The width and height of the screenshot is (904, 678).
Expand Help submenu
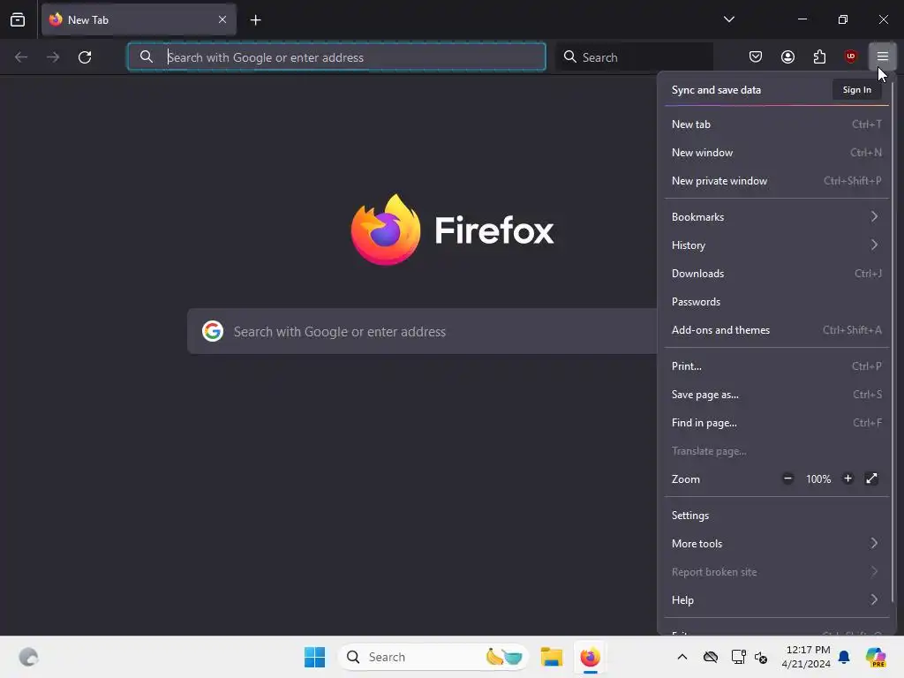click(777, 600)
